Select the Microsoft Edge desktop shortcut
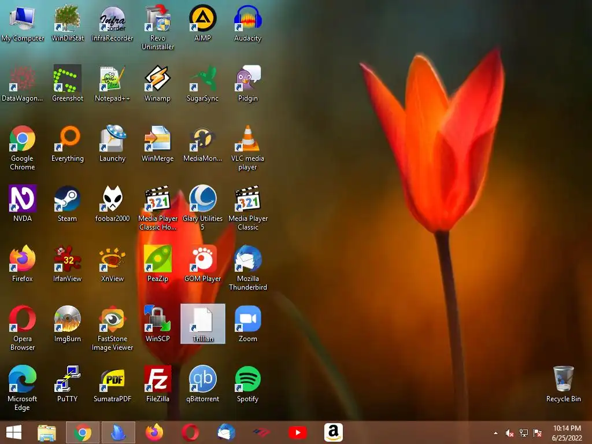Viewport: 592px width, 444px height. click(23, 388)
